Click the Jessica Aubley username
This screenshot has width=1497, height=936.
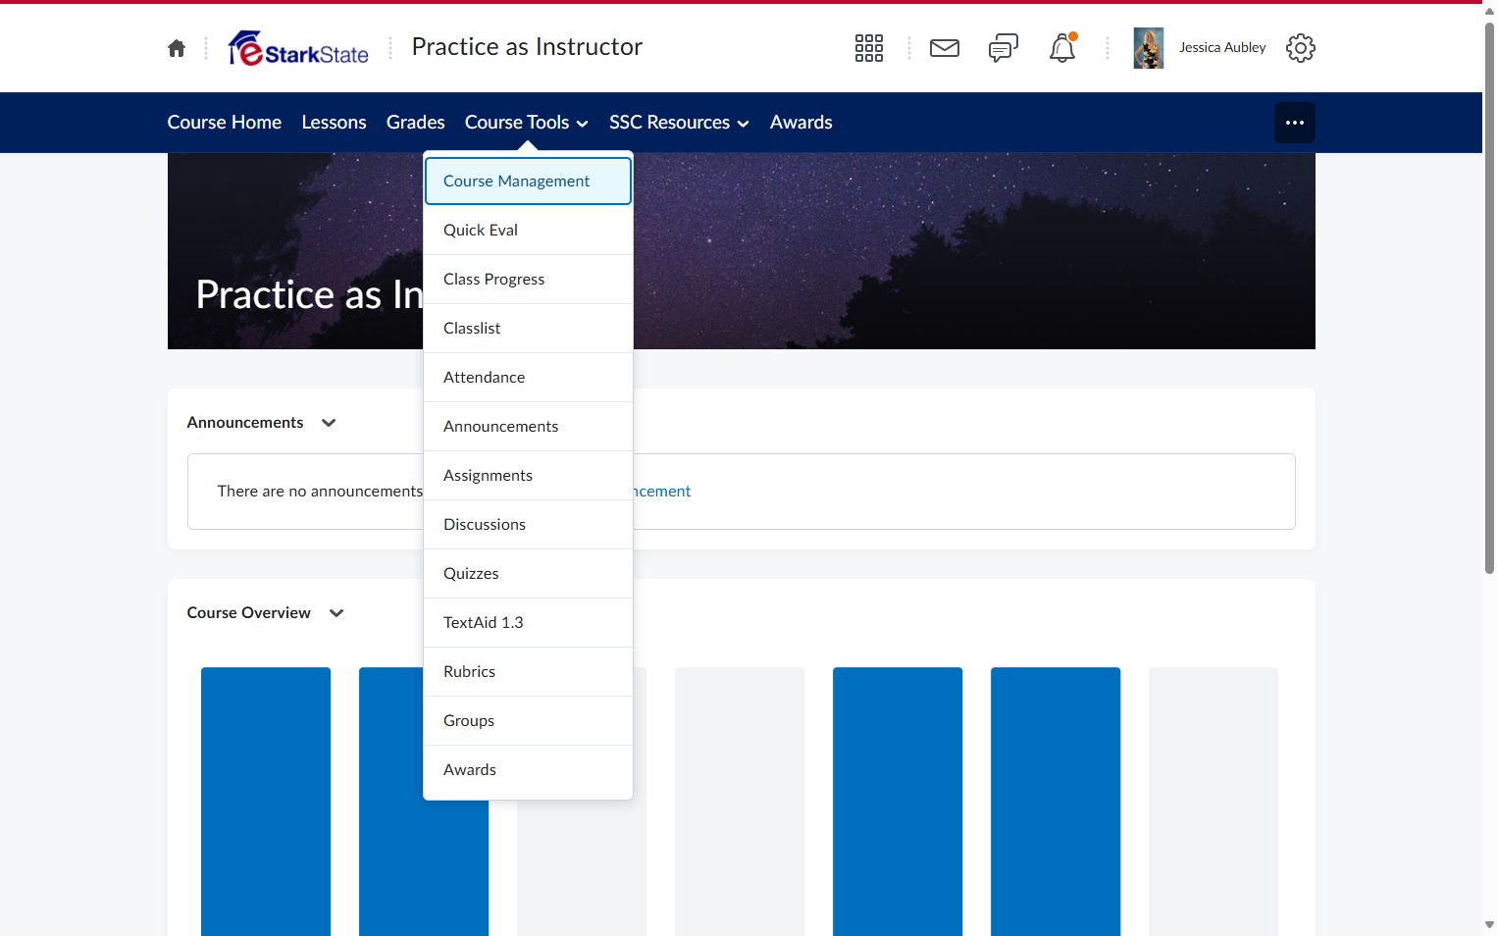tap(1222, 48)
